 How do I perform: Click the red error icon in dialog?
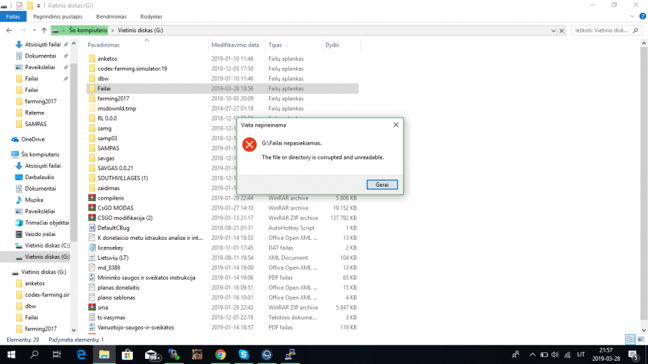pos(249,145)
